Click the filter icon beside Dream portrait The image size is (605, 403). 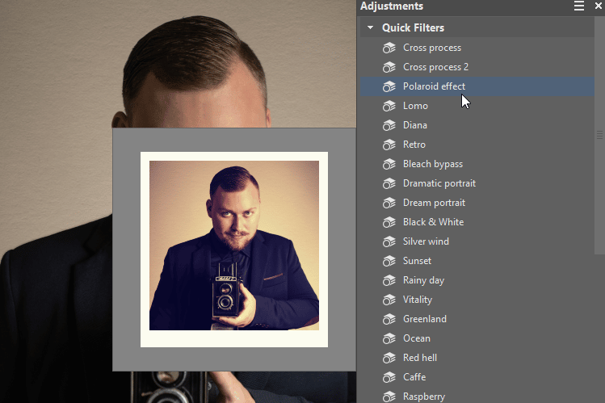pyautogui.click(x=389, y=203)
